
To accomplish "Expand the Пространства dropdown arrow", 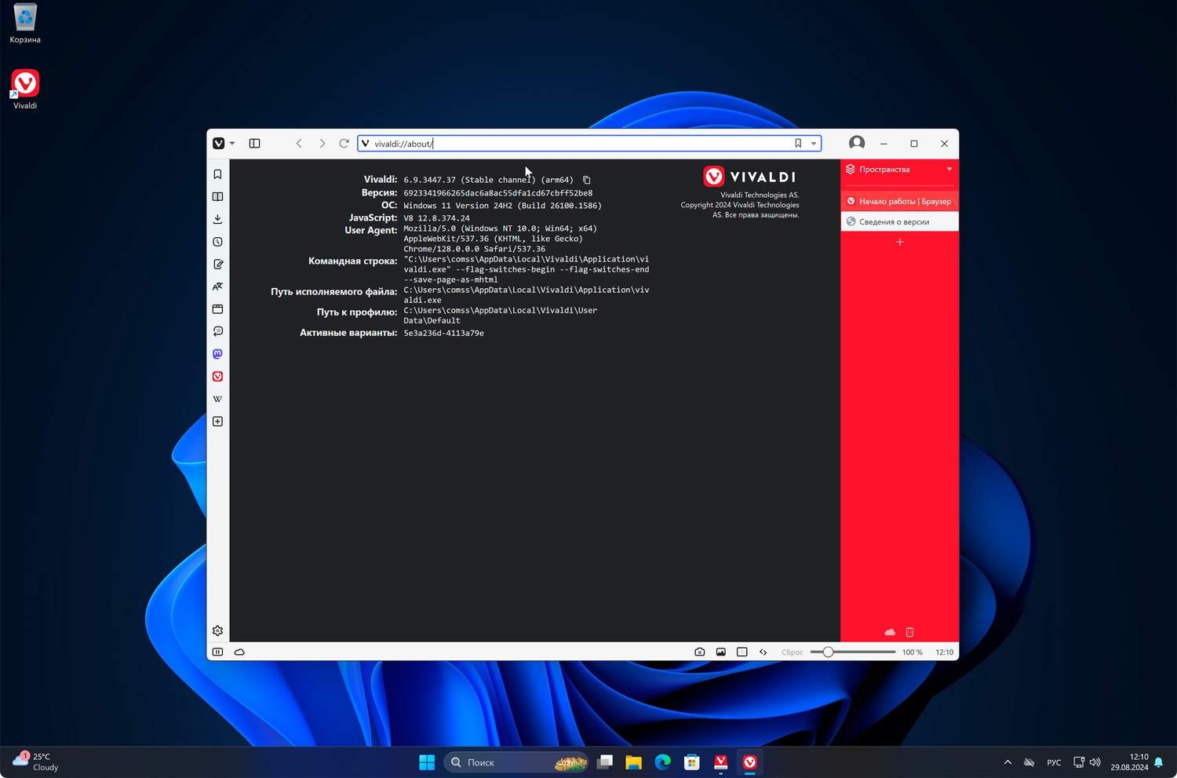I will point(949,170).
